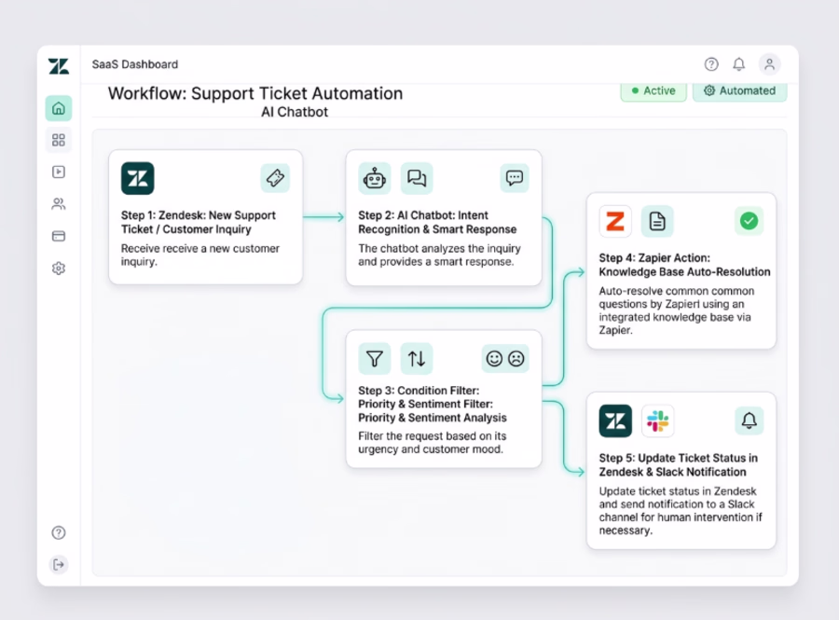839x620 pixels.
Task: Click the Zendesk icon in Step 1 card
Action: coord(138,178)
